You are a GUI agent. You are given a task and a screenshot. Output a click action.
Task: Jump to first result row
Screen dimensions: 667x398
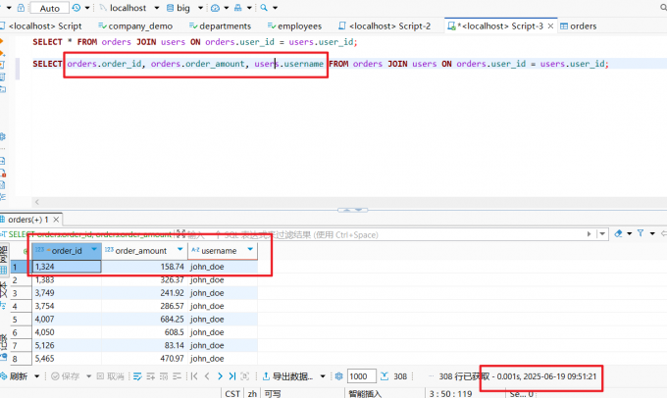194,376
